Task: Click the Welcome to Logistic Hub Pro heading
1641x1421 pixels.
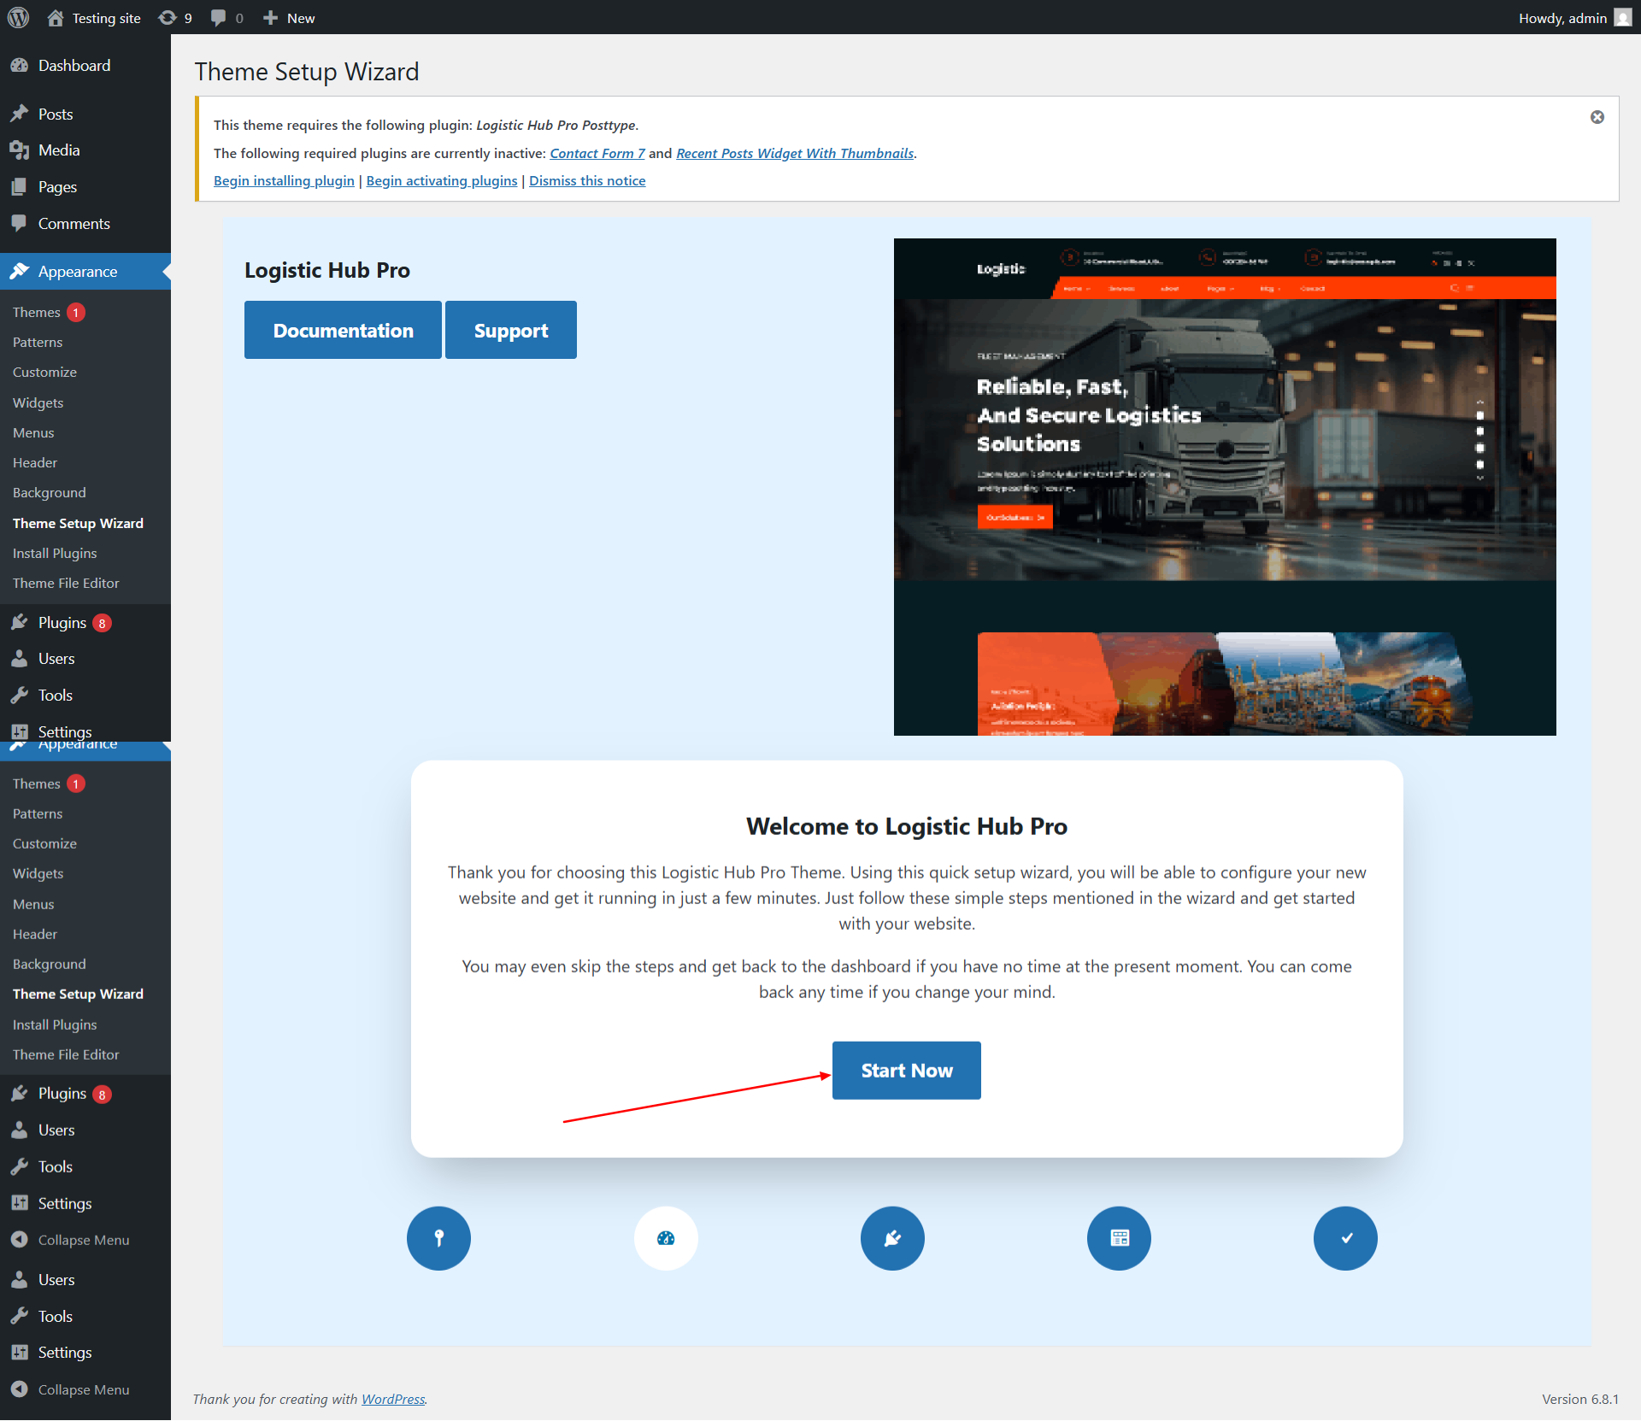Action: 907,826
